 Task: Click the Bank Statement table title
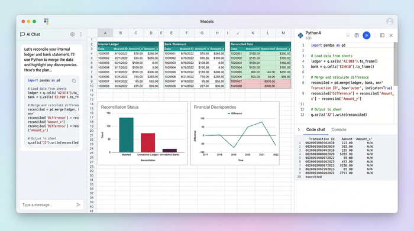tap(175, 44)
